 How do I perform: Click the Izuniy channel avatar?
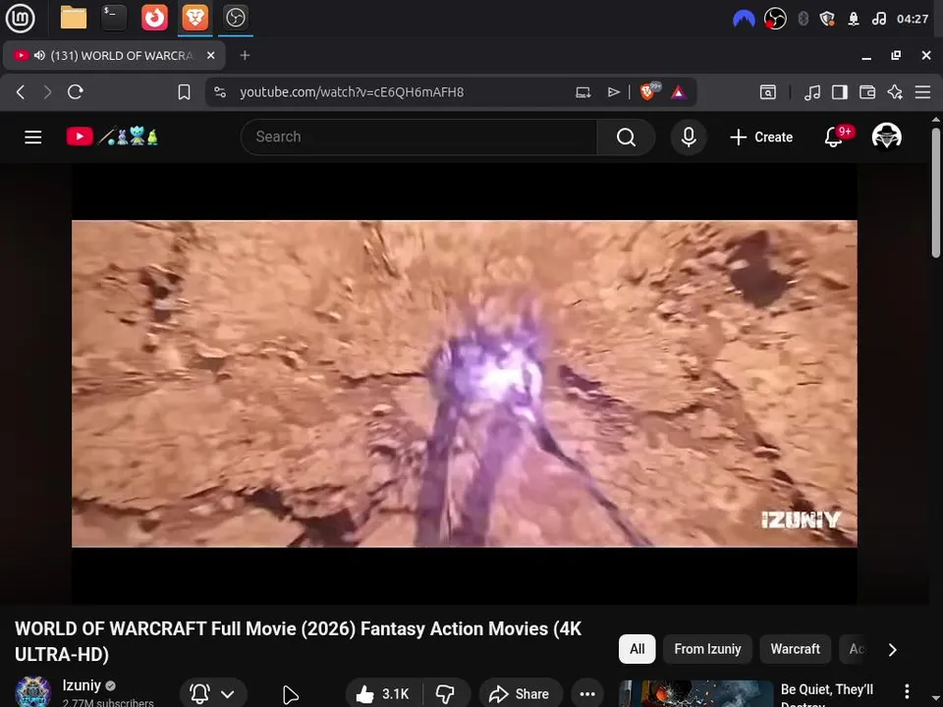(32, 692)
